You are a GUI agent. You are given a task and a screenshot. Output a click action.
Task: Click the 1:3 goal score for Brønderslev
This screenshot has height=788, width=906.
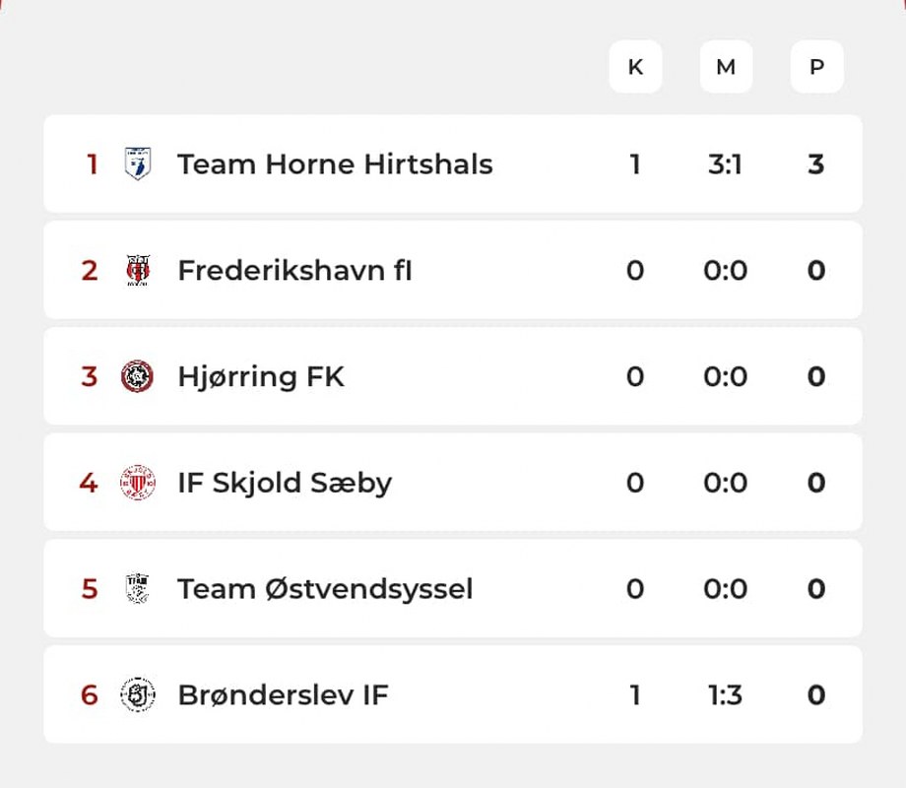pyautogui.click(x=725, y=695)
